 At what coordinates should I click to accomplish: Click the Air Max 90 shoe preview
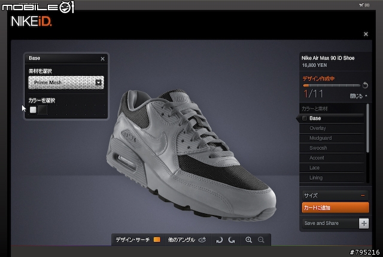click(x=191, y=155)
